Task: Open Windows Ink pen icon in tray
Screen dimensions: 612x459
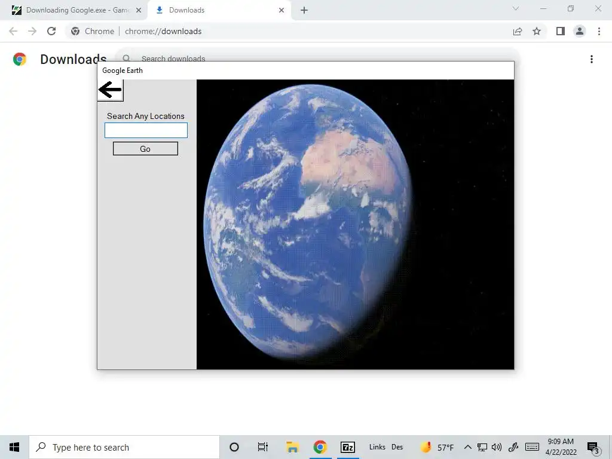Action: click(x=513, y=447)
